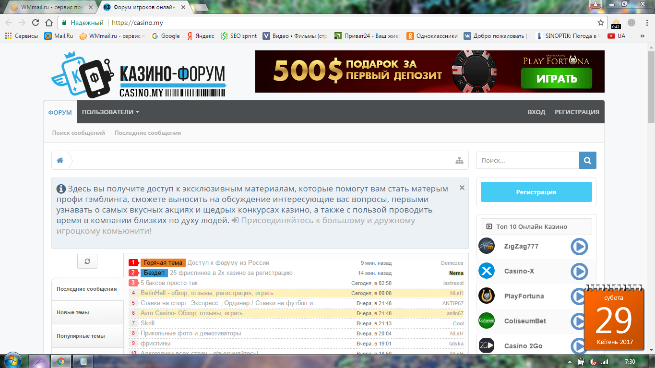
Task: Open the BetinHell обзор topic
Action: 207,293
